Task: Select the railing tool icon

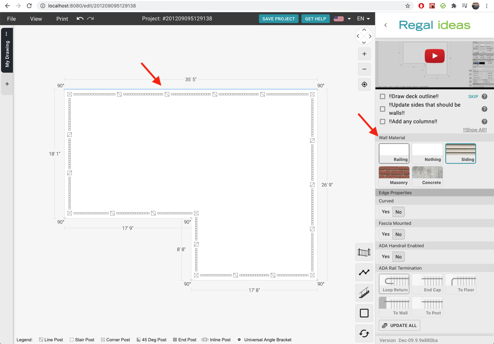Action: tap(364, 252)
